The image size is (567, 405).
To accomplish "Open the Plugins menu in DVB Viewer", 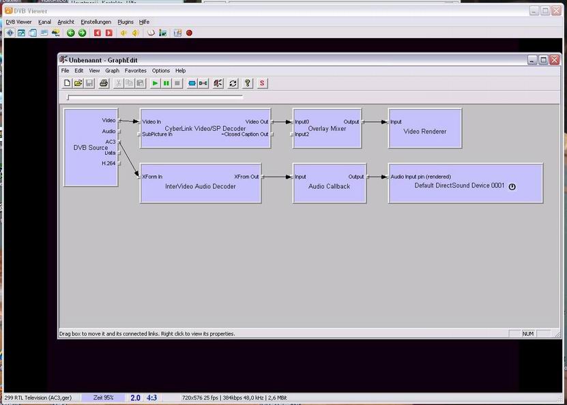I will click(x=126, y=22).
